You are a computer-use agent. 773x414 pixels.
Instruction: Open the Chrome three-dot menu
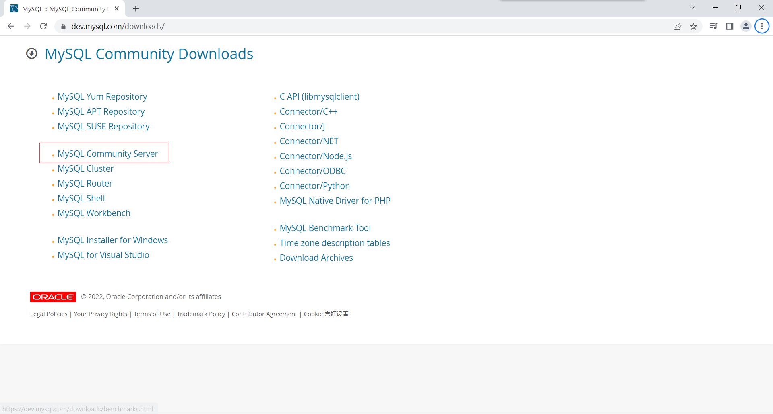tap(762, 26)
